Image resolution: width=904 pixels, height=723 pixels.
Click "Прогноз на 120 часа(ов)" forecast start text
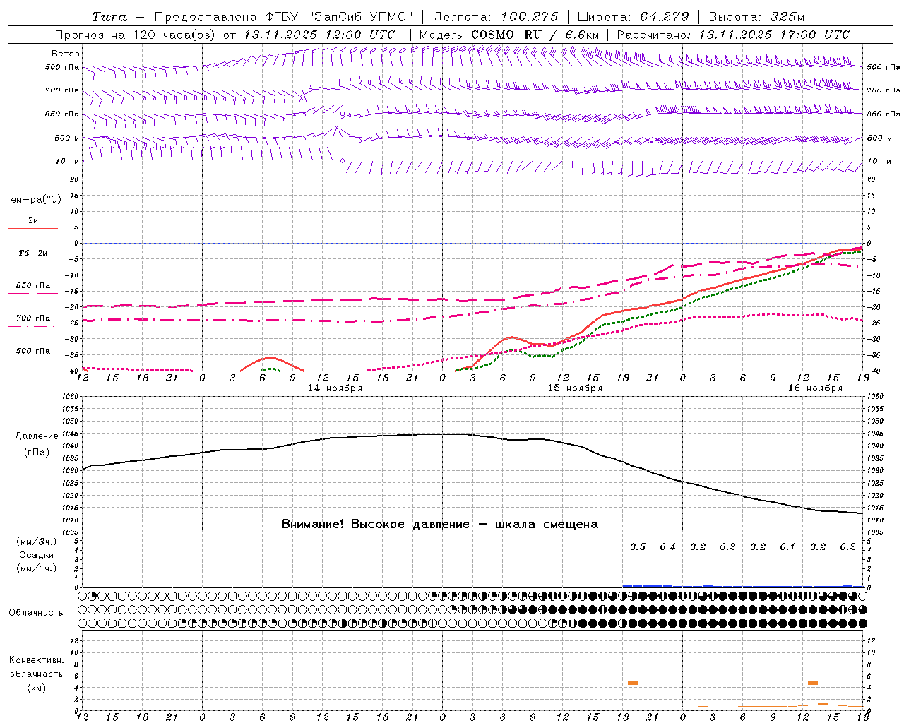pos(136,35)
